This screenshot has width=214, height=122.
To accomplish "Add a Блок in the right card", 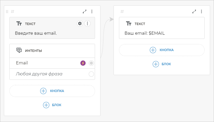I will pyautogui.click(x=162, y=64).
